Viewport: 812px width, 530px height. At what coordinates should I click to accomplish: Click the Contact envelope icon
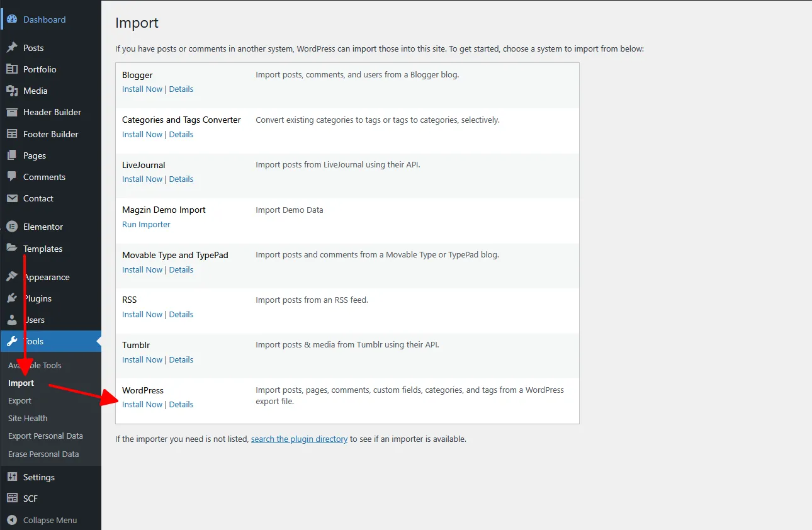[x=12, y=198]
